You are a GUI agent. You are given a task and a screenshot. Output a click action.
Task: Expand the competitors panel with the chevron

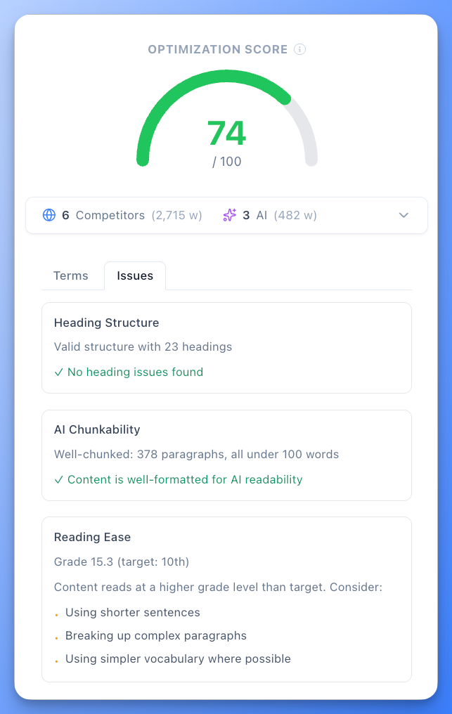[x=403, y=215]
